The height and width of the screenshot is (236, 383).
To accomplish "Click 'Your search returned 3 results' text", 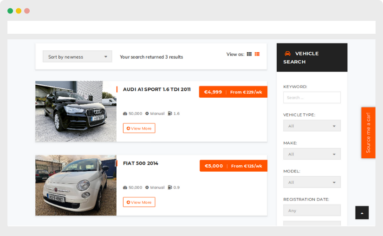I will (x=151, y=57).
